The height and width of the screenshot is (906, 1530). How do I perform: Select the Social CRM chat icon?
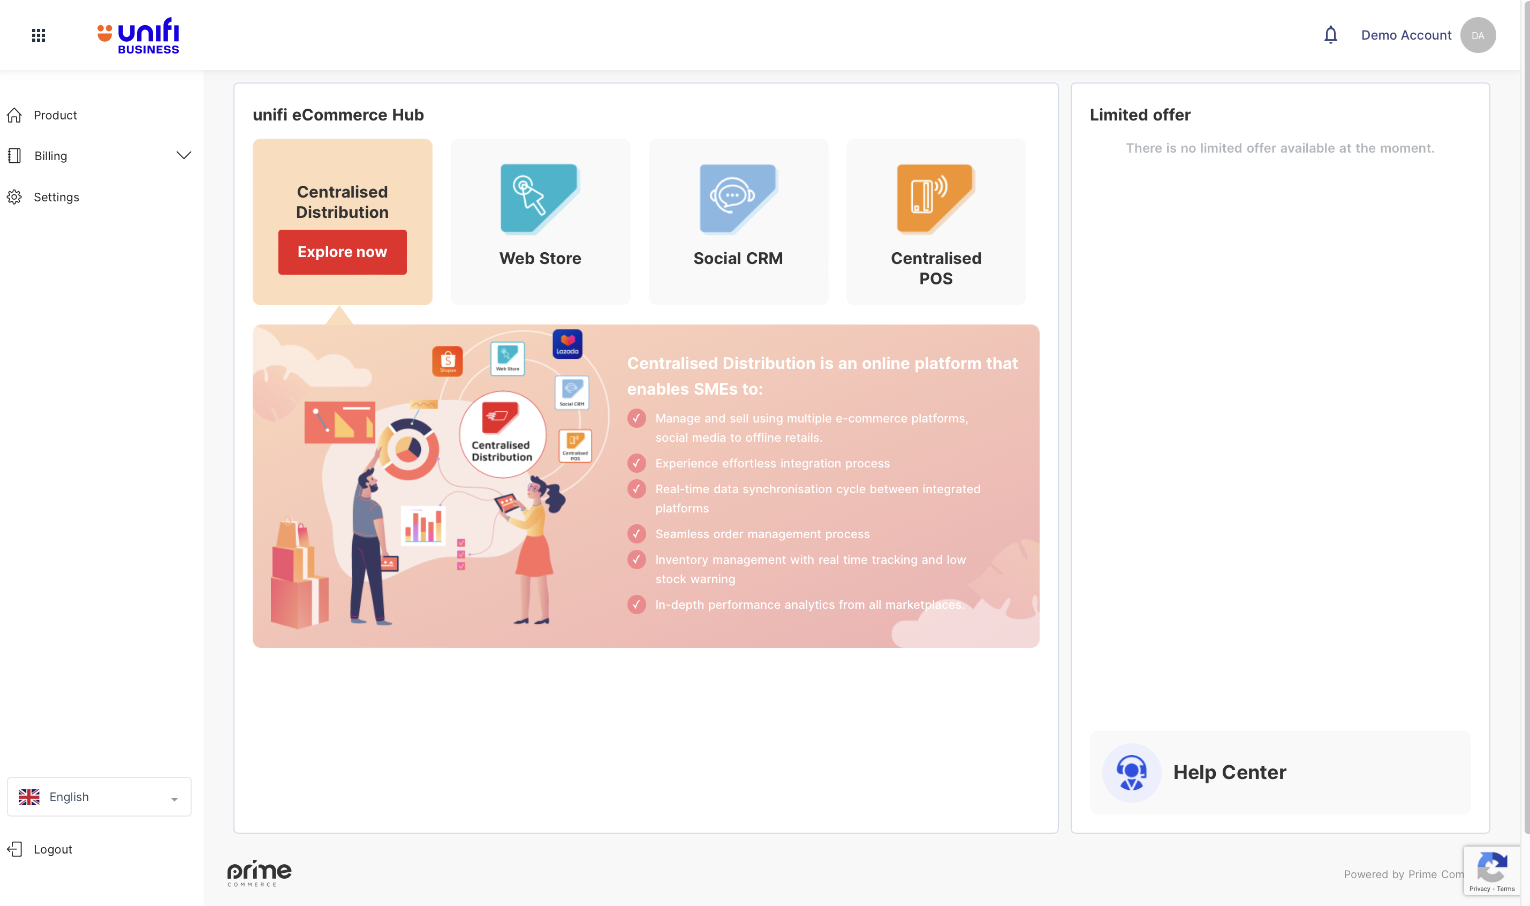737,199
